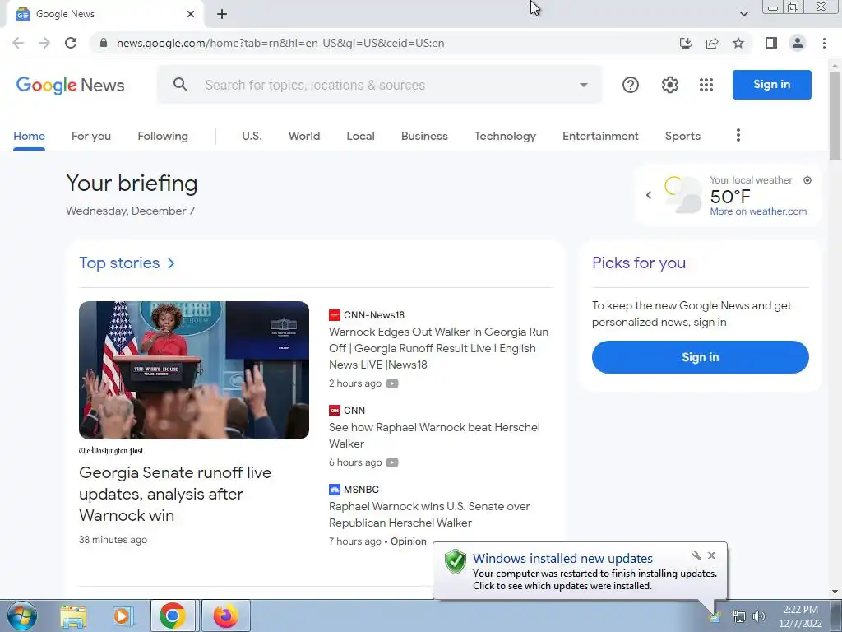842x632 pixels.
Task: Bookmark this tab with the star icon
Action: [738, 43]
